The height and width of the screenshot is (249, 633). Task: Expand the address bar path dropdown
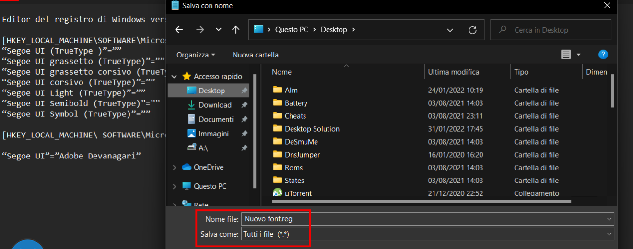(450, 30)
